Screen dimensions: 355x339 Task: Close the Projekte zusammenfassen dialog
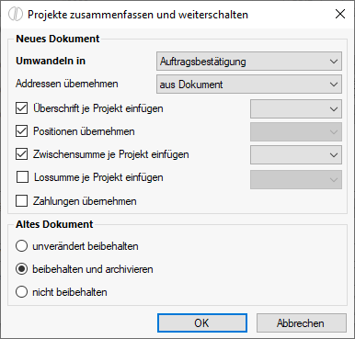(340, 14)
